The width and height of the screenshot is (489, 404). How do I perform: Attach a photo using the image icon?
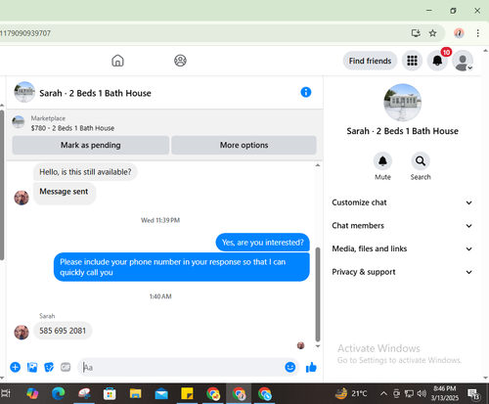[32, 368]
